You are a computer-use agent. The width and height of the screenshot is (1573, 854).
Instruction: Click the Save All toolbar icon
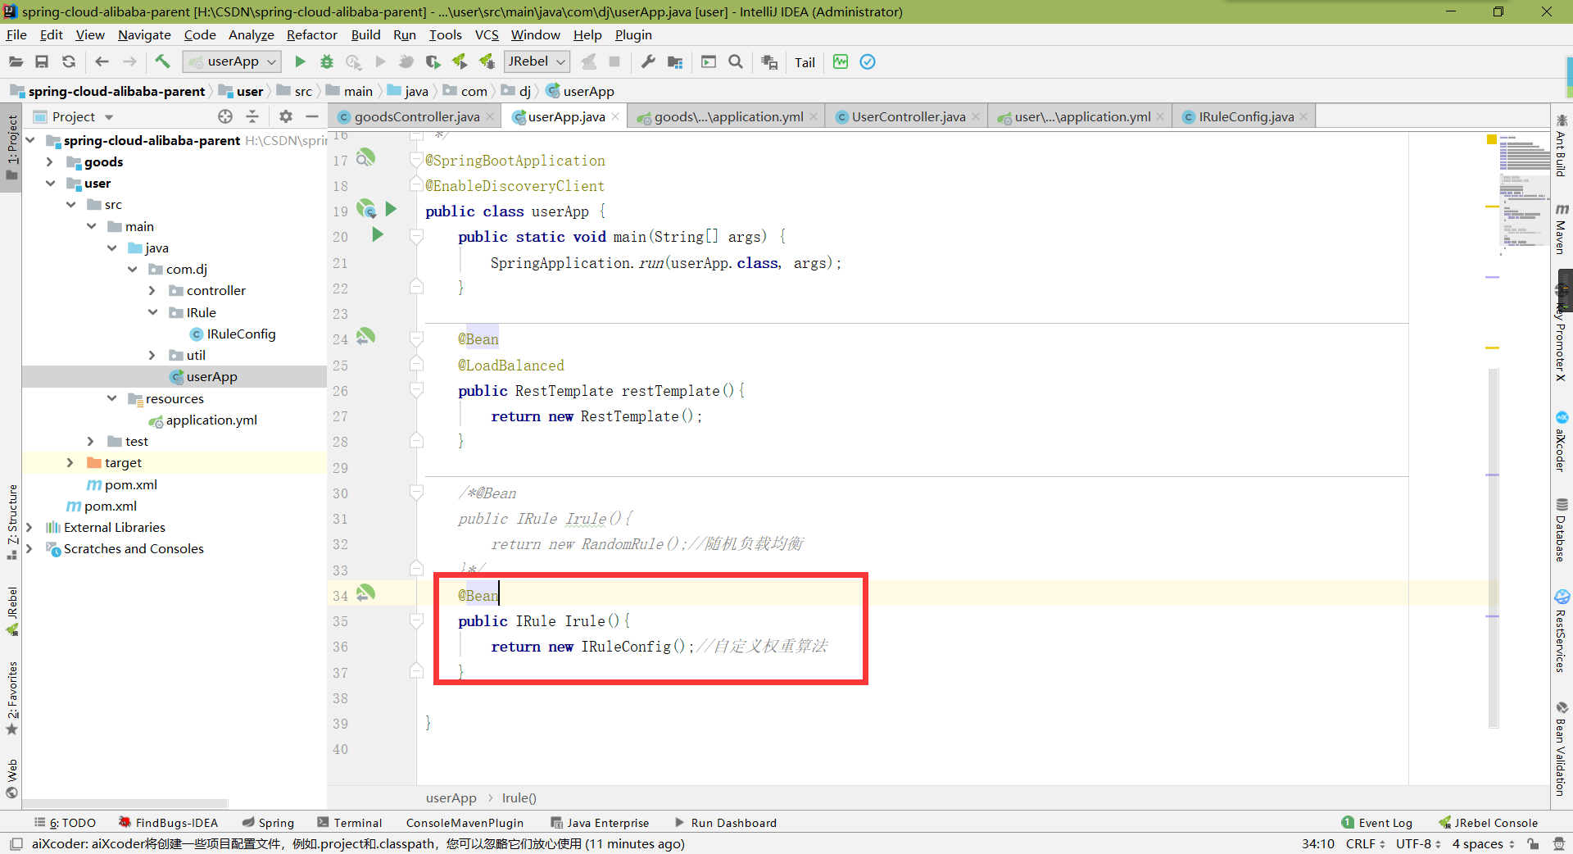pyautogui.click(x=42, y=61)
